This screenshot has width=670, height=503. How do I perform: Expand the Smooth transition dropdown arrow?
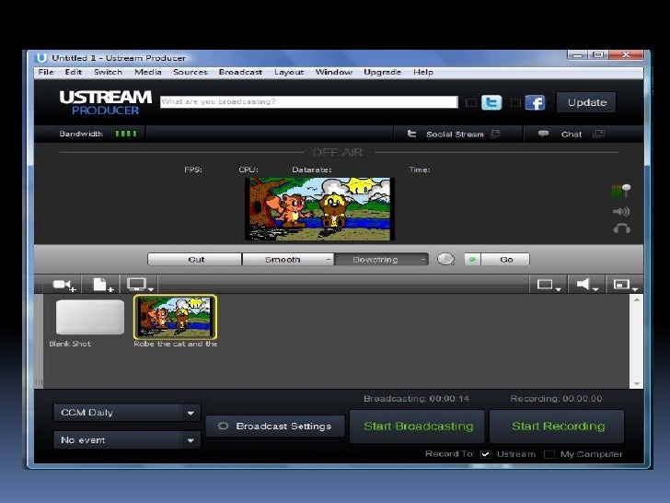coord(329,259)
